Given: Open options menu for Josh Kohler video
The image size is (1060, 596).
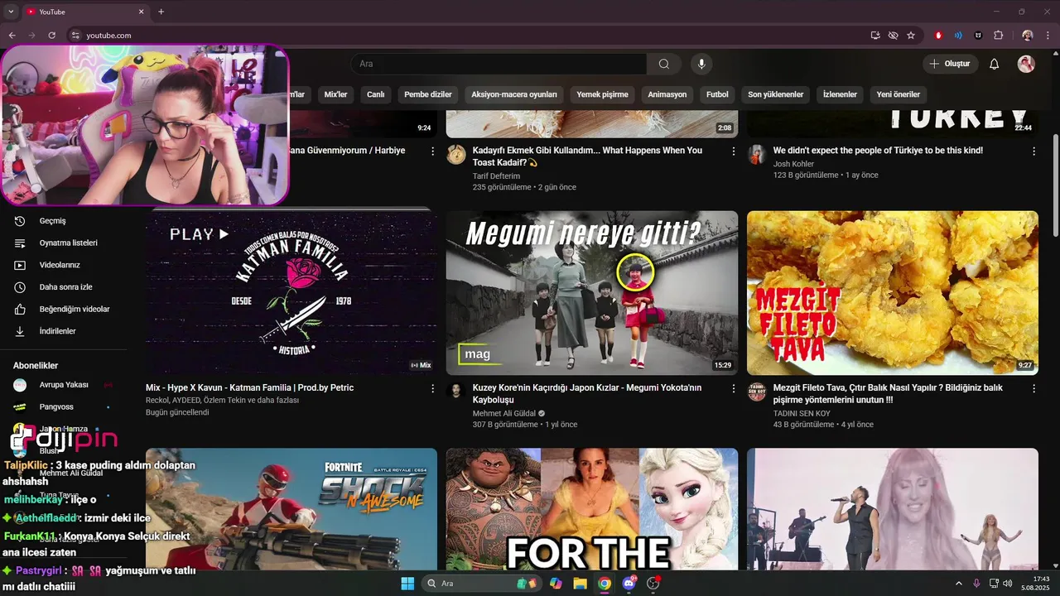Looking at the screenshot, I should [1033, 151].
